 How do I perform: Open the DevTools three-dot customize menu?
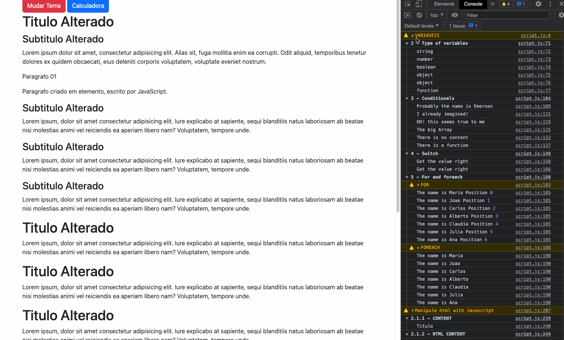pyautogui.click(x=550, y=4)
